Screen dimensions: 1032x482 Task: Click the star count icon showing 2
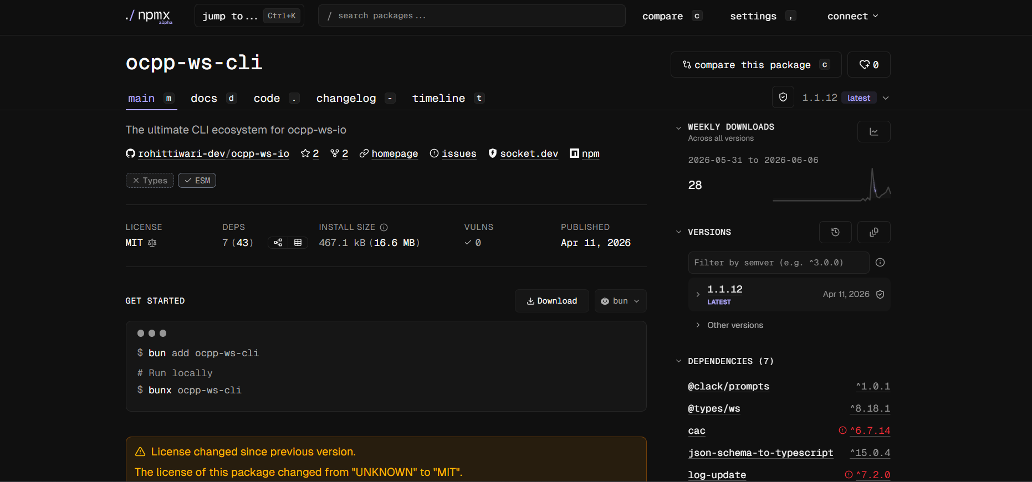(305, 153)
